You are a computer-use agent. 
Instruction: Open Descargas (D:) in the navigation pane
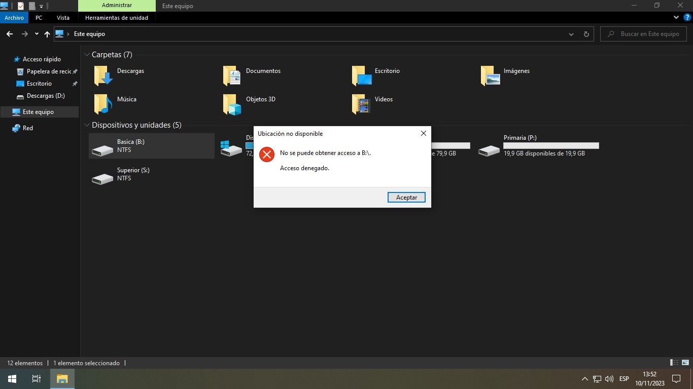(46, 96)
